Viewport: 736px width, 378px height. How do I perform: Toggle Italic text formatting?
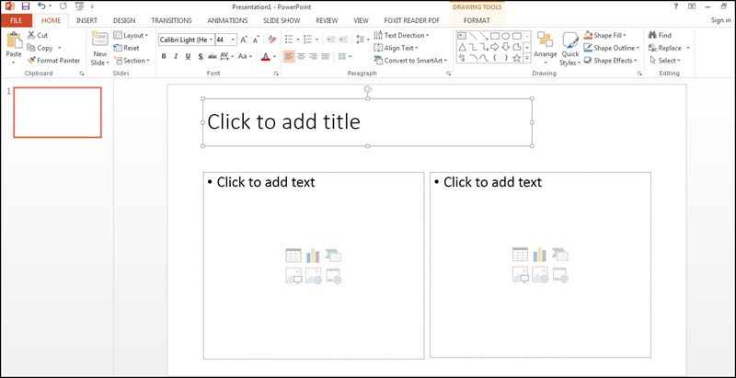pyautogui.click(x=177, y=56)
